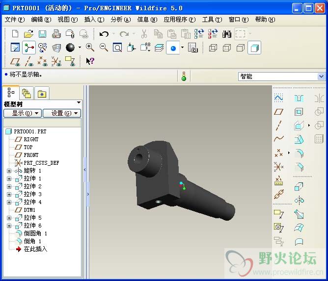The image size is (328, 281).
Task: Switch to hidden line display mode
Action: (227, 48)
